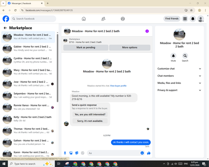The width and height of the screenshot is (209, 167).
Task: Open Kelly conversation in the list
Action: click(x=28, y=119)
